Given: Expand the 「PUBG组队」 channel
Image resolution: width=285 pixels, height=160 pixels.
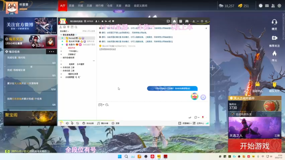Looking at the screenshot, I should coord(61,51).
